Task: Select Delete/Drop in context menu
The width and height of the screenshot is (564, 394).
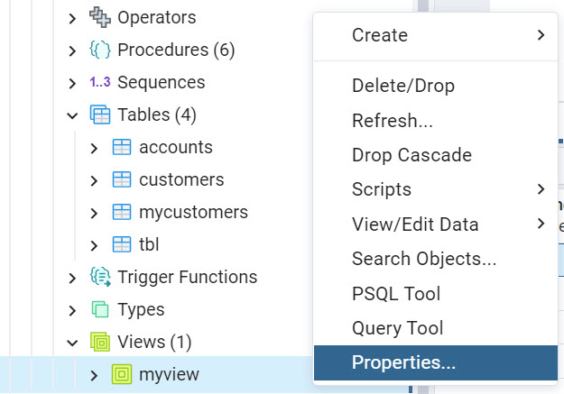Action: (402, 87)
